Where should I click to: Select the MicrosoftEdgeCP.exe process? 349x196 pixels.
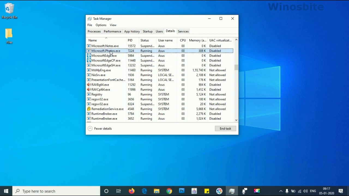click(160, 60)
